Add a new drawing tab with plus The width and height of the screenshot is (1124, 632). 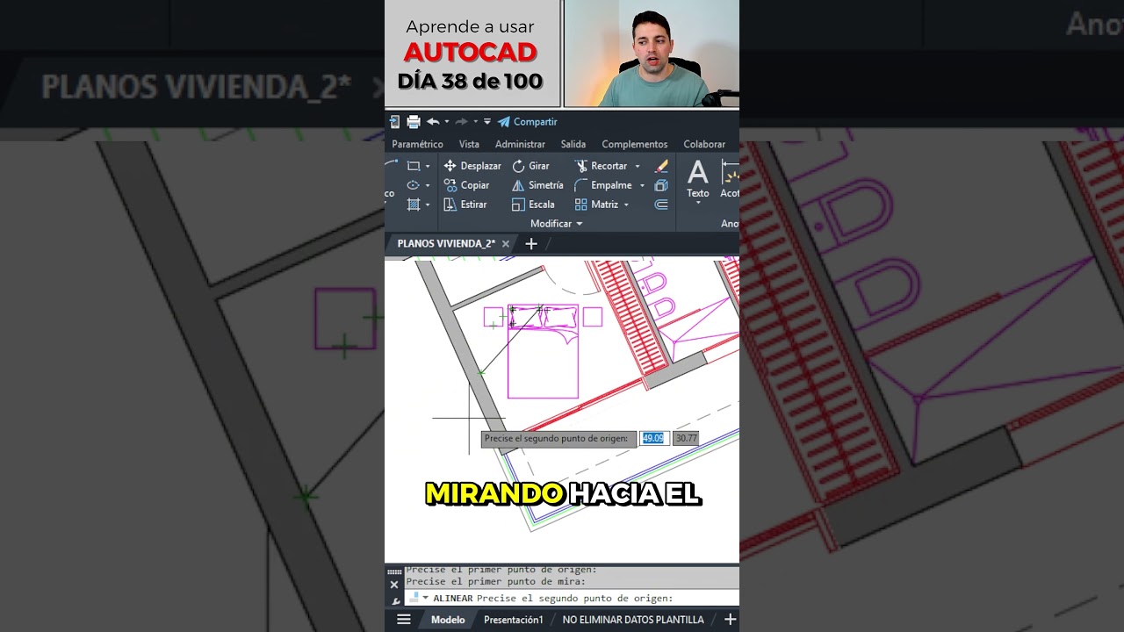(x=530, y=244)
